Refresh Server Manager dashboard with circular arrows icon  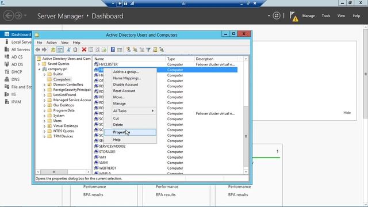pos(277,16)
